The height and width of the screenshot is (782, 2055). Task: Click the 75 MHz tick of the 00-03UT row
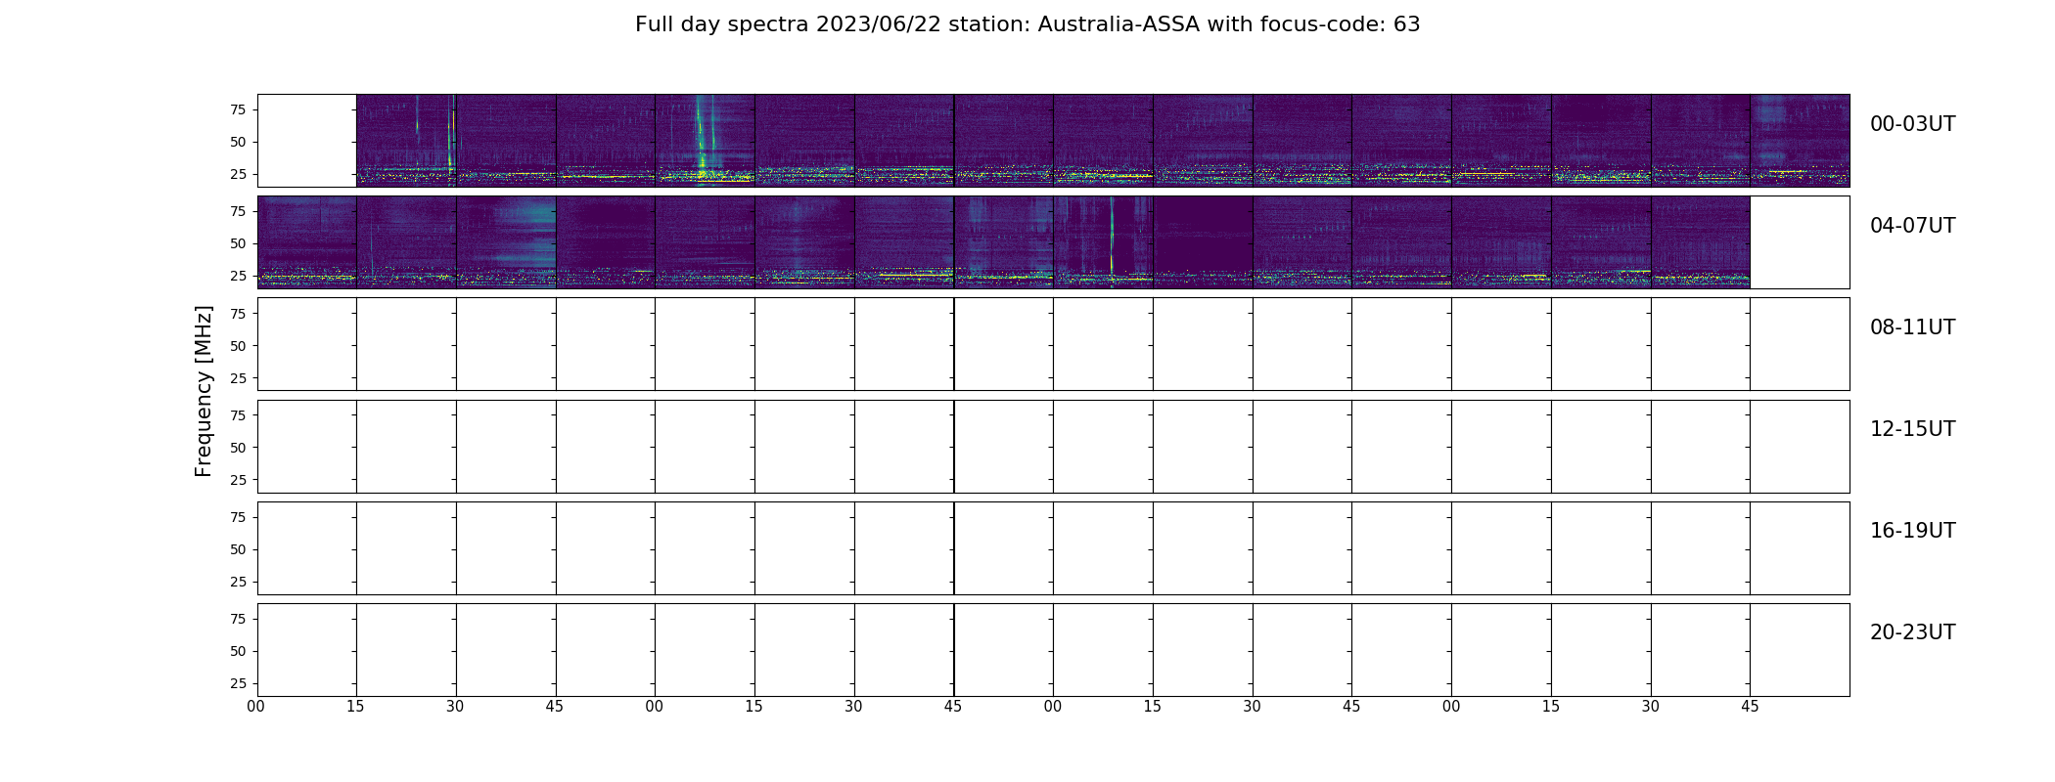pos(238,109)
